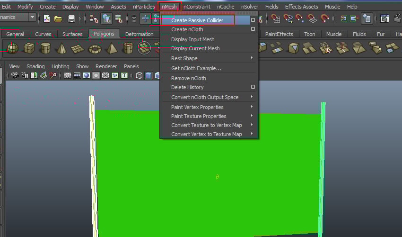Toggle wireframe cube display icon
This screenshot has width=402, height=237.
click(x=139, y=75)
